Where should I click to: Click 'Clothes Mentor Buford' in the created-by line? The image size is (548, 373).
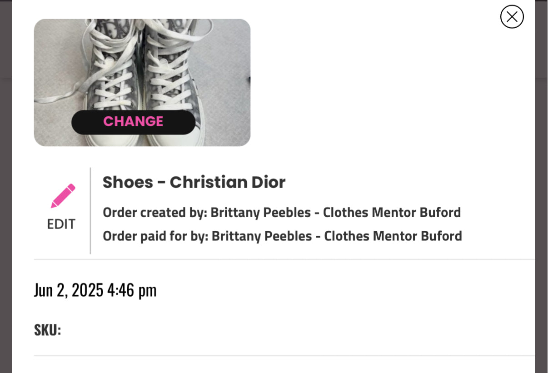pyautogui.click(x=392, y=212)
